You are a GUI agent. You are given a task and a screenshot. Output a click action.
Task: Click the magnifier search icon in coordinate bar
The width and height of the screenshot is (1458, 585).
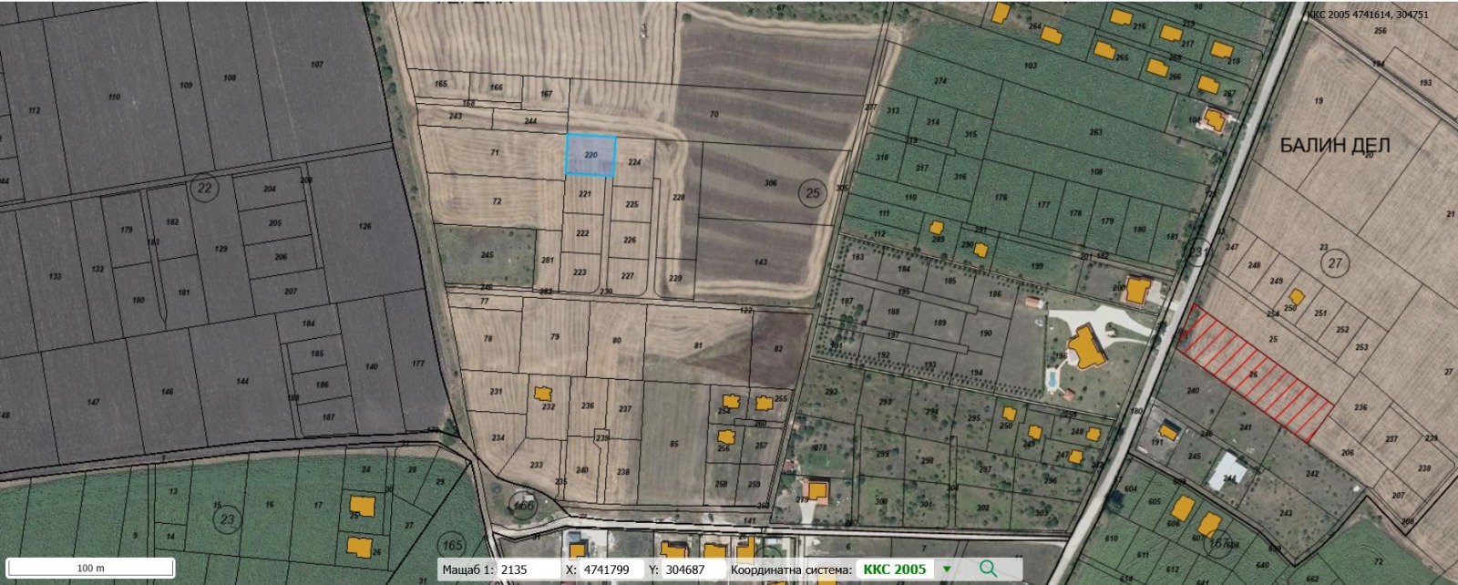tap(987, 570)
